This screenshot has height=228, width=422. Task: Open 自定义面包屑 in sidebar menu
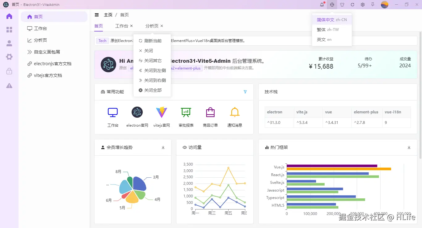click(54, 52)
